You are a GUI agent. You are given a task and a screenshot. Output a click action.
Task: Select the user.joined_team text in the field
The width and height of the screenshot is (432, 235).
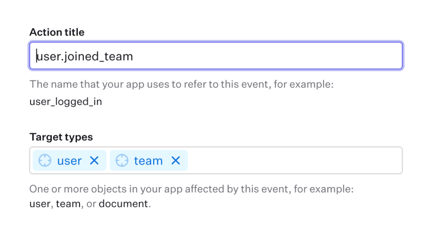tap(84, 56)
